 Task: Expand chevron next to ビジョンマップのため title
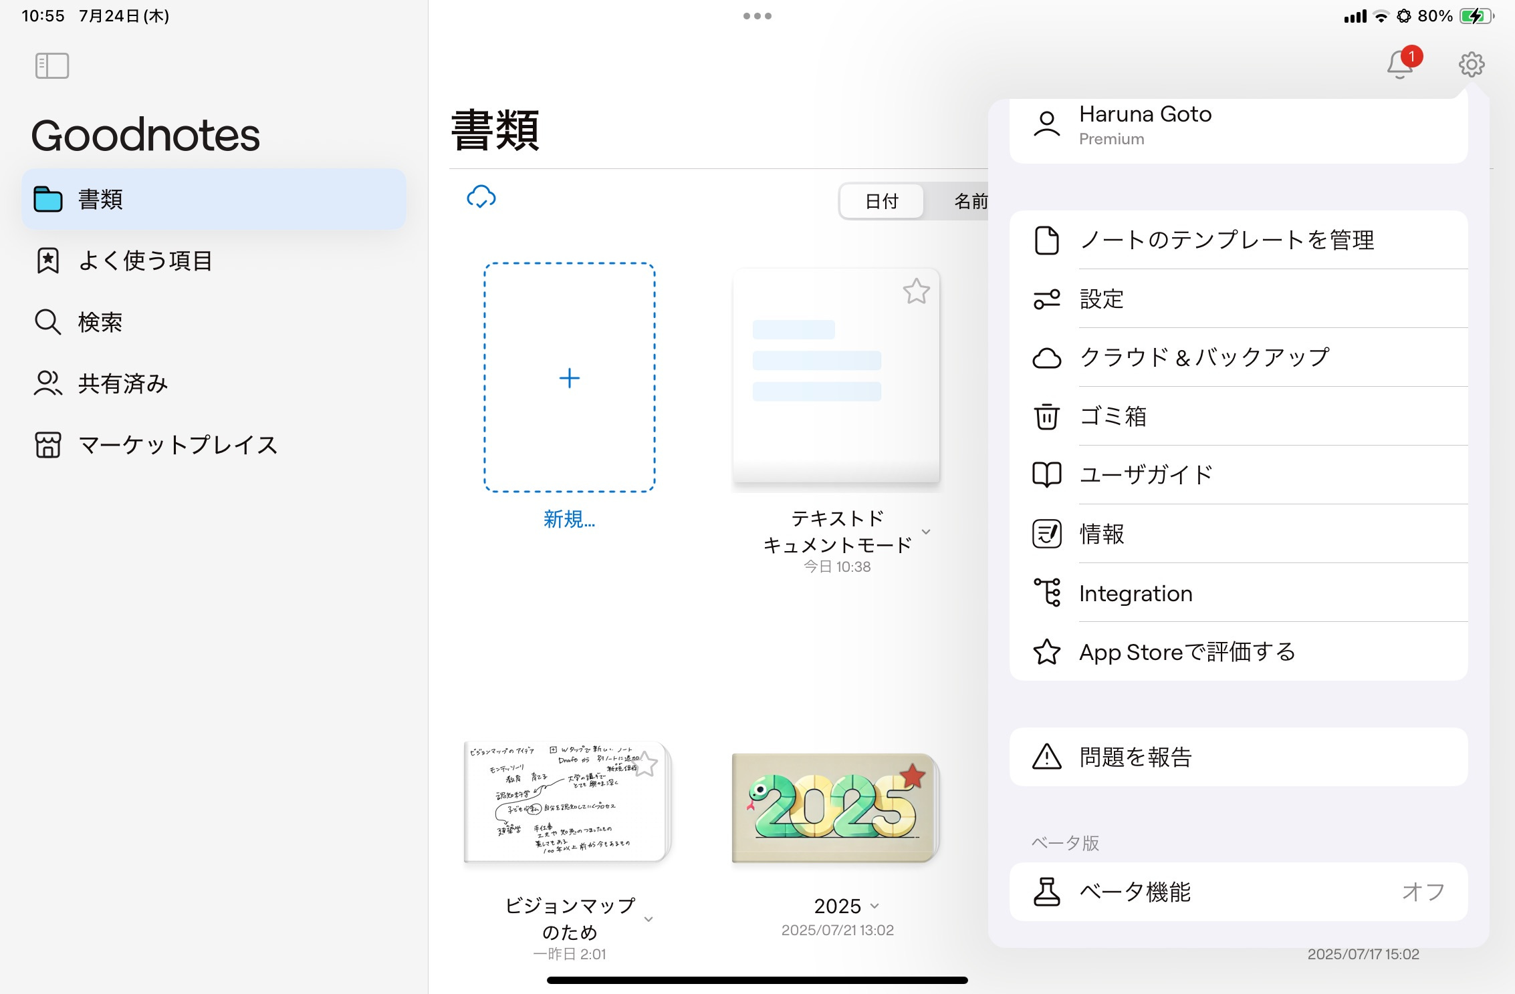pyautogui.click(x=649, y=920)
